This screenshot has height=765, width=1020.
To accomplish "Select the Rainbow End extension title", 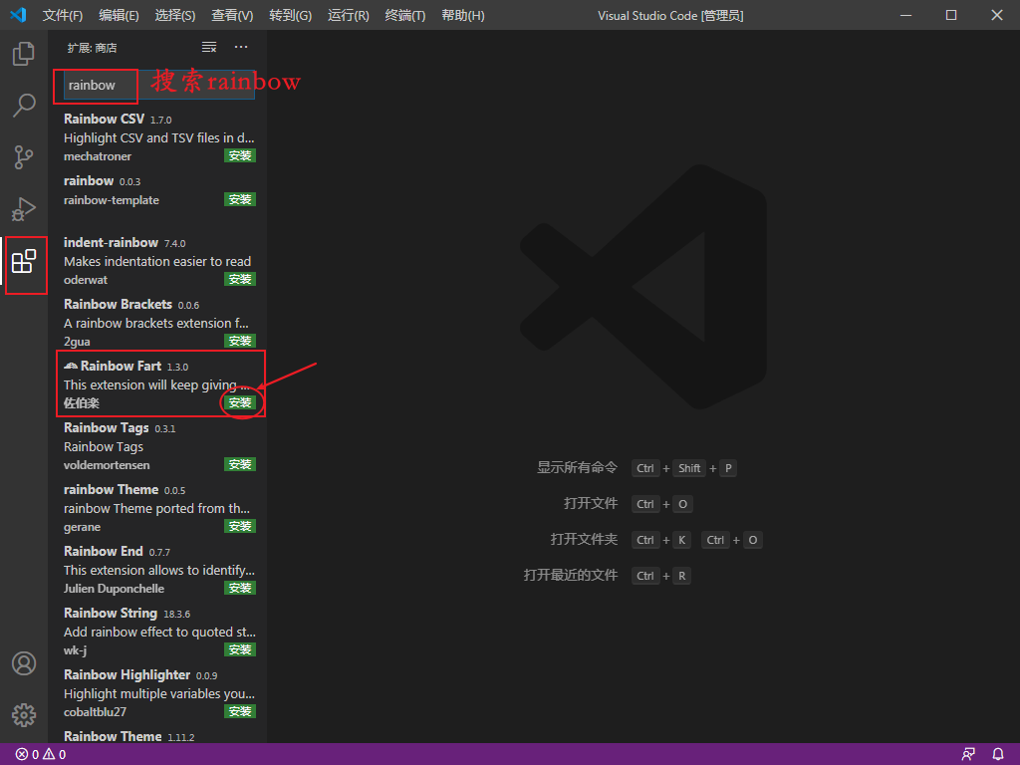I will [x=104, y=552].
